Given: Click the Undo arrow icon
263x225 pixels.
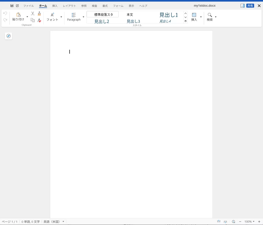Looking at the screenshot, I should point(5,13).
